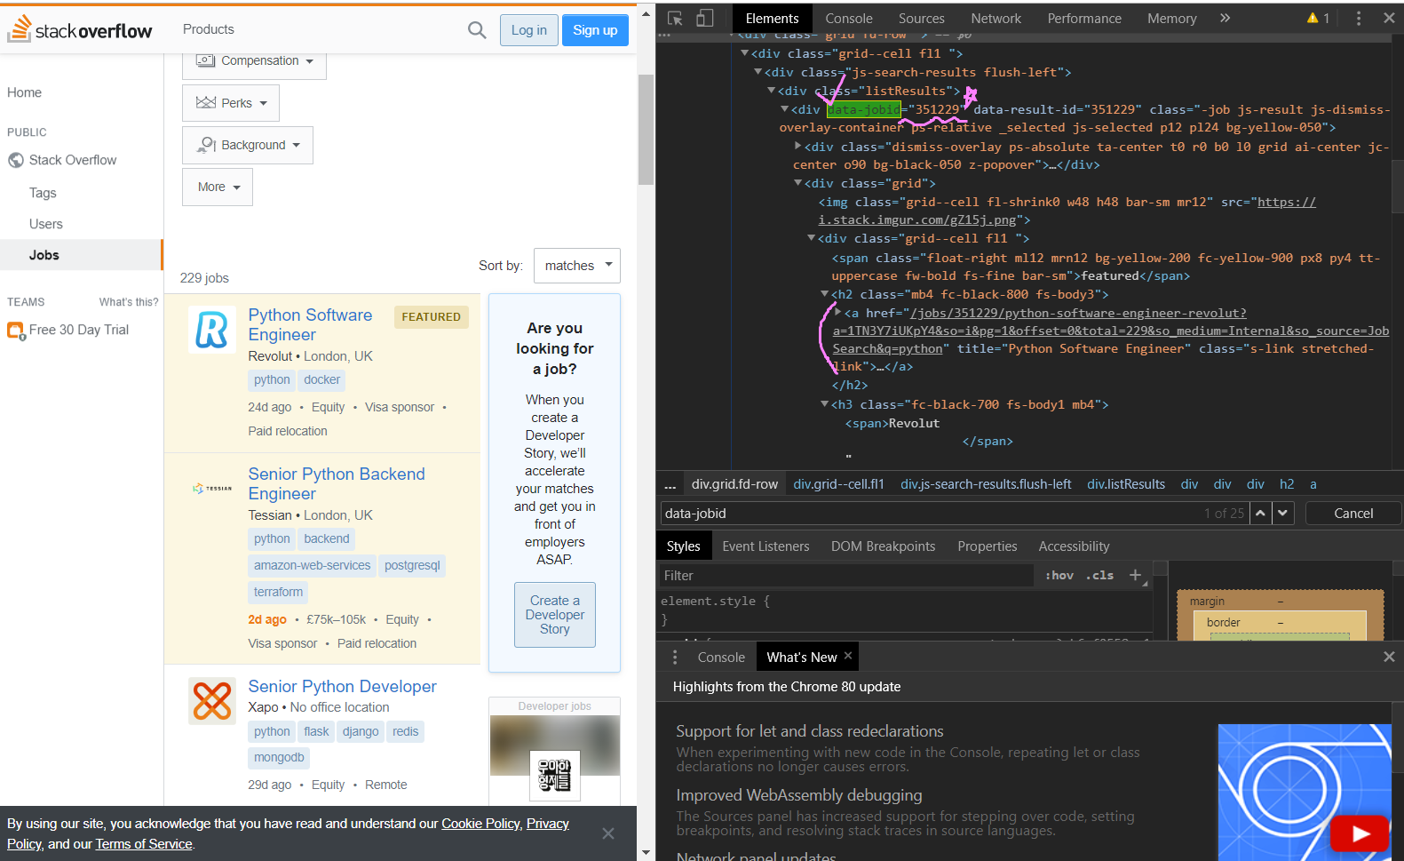The height and width of the screenshot is (861, 1404).
Task: Toggle the :hov element state panel
Action: click(1059, 575)
